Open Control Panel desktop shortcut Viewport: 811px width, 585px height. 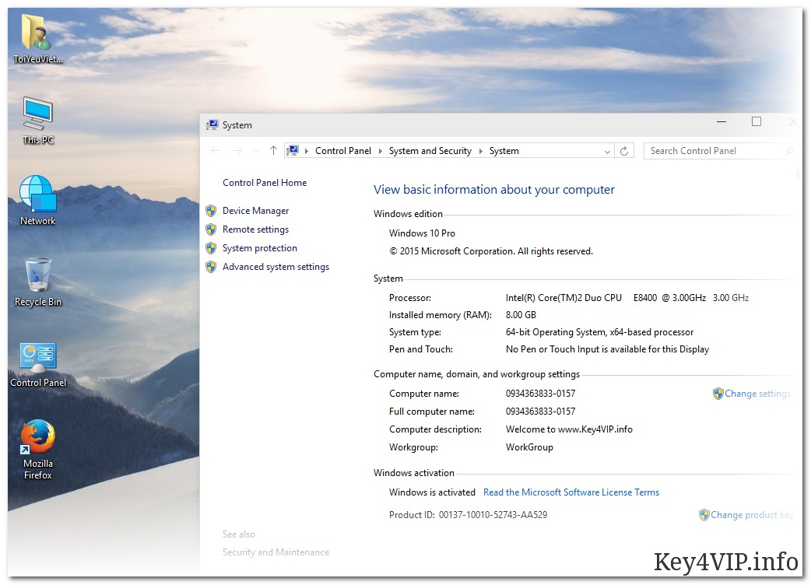pyautogui.click(x=38, y=364)
